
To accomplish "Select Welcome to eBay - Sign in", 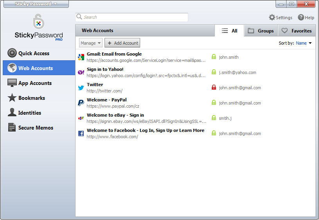I will coord(115,115).
